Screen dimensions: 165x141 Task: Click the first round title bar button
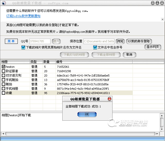point(153,3)
